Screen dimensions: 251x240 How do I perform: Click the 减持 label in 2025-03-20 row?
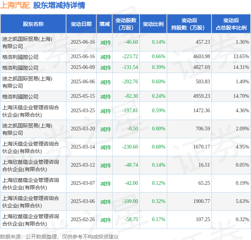pos(106,129)
